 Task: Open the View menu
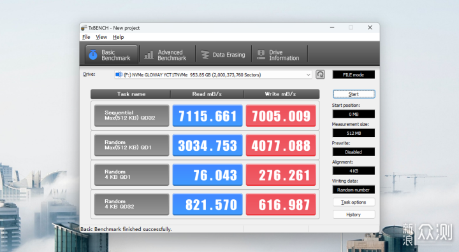click(x=101, y=37)
